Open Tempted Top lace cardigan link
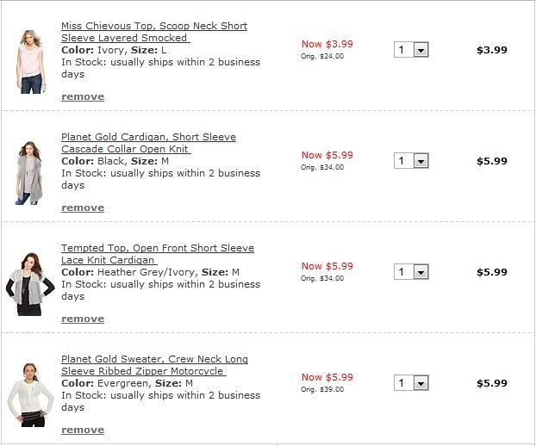Image resolution: width=536 pixels, height=446 pixels. tap(157, 248)
